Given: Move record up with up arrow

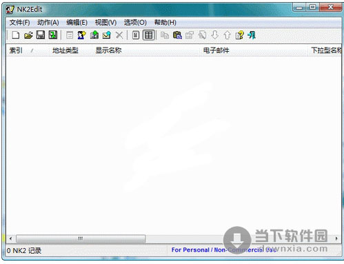Looking at the screenshot, I should click(x=227, y=35).
